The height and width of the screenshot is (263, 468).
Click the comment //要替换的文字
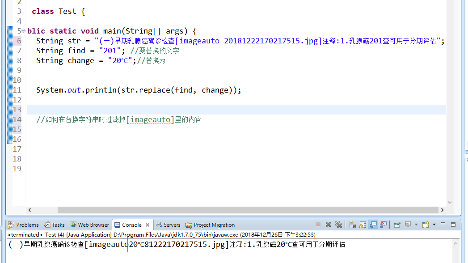tap(155, 51)
